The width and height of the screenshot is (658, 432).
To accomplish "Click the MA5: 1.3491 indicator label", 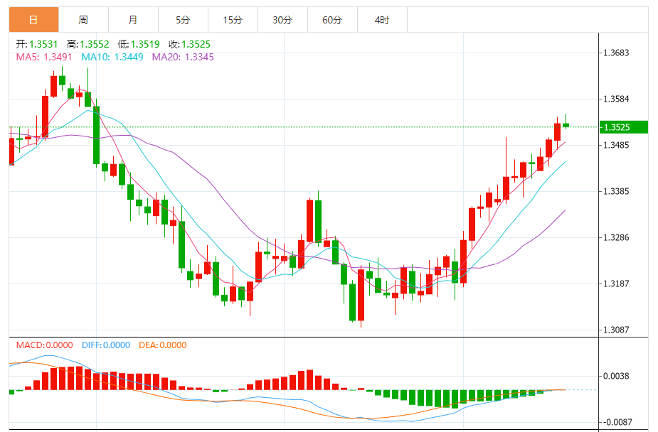I will tap(44, 57).
